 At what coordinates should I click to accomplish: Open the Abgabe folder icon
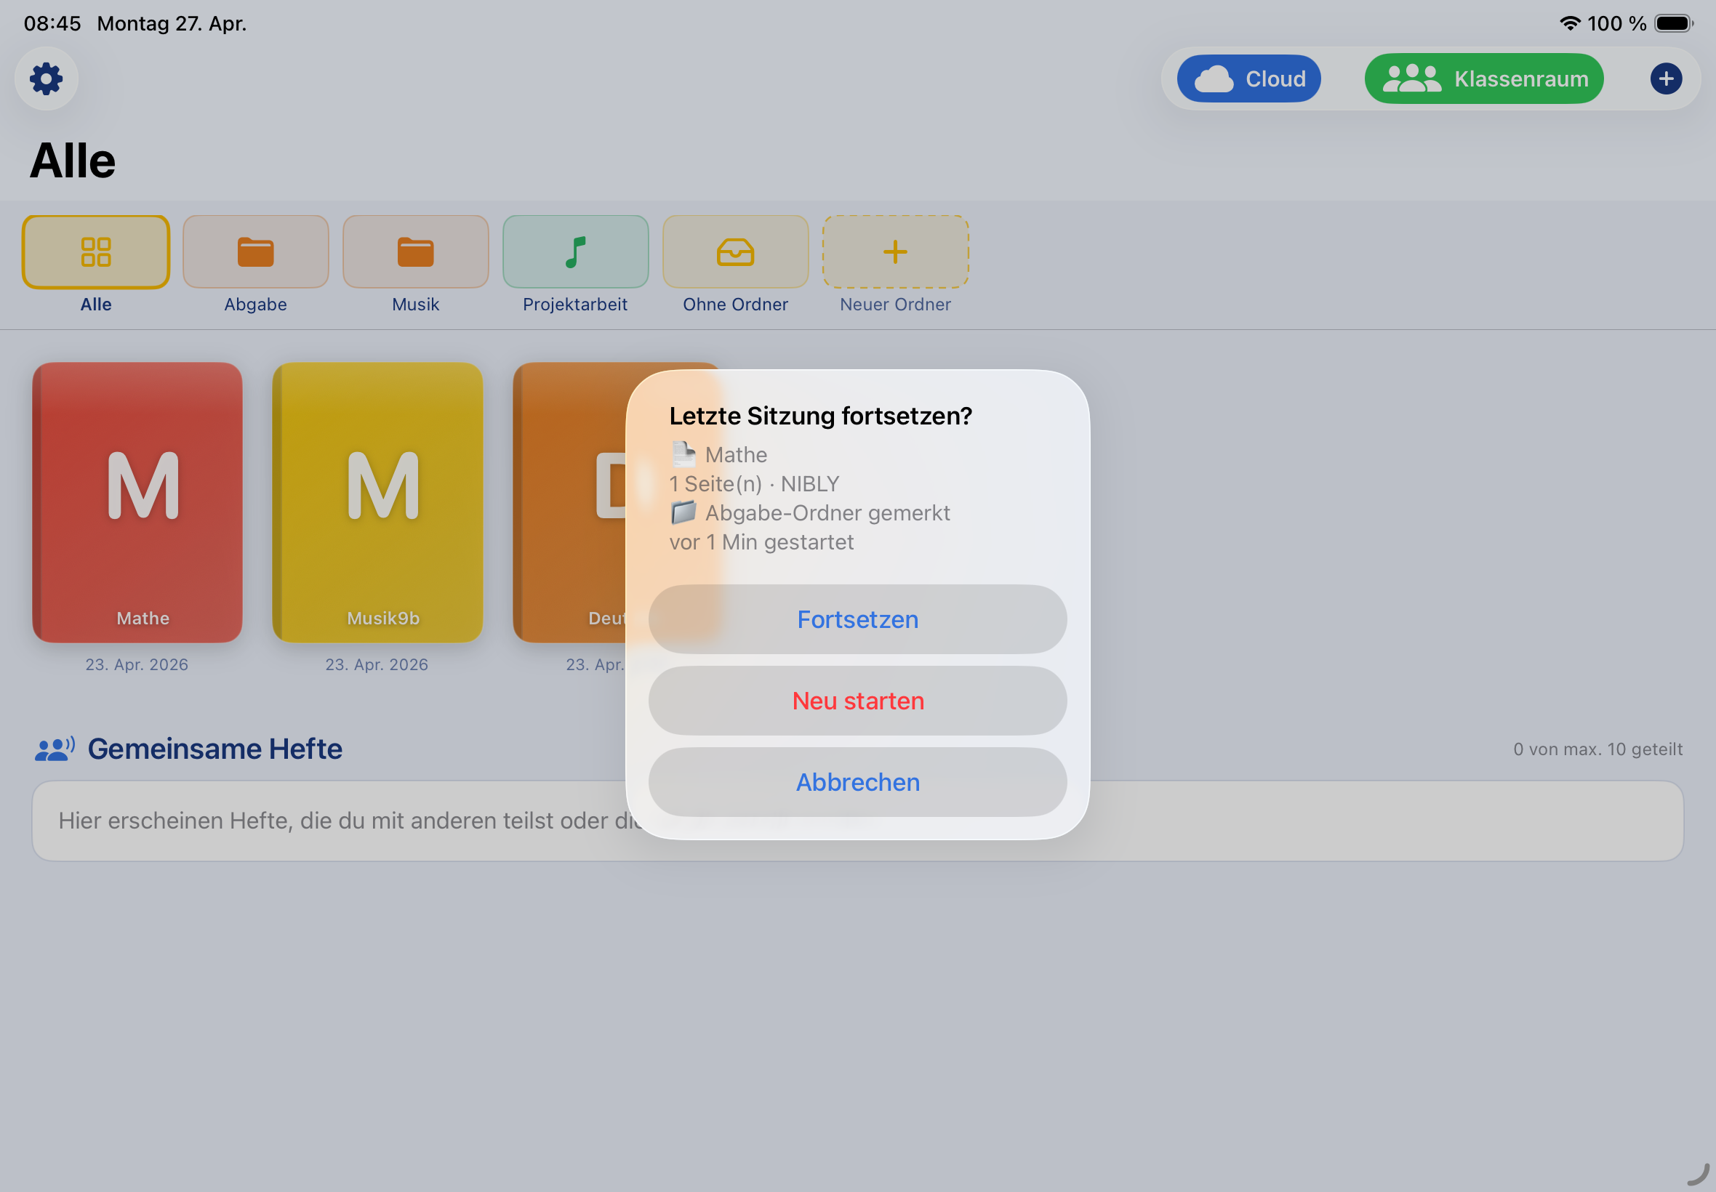click(254, 251)
